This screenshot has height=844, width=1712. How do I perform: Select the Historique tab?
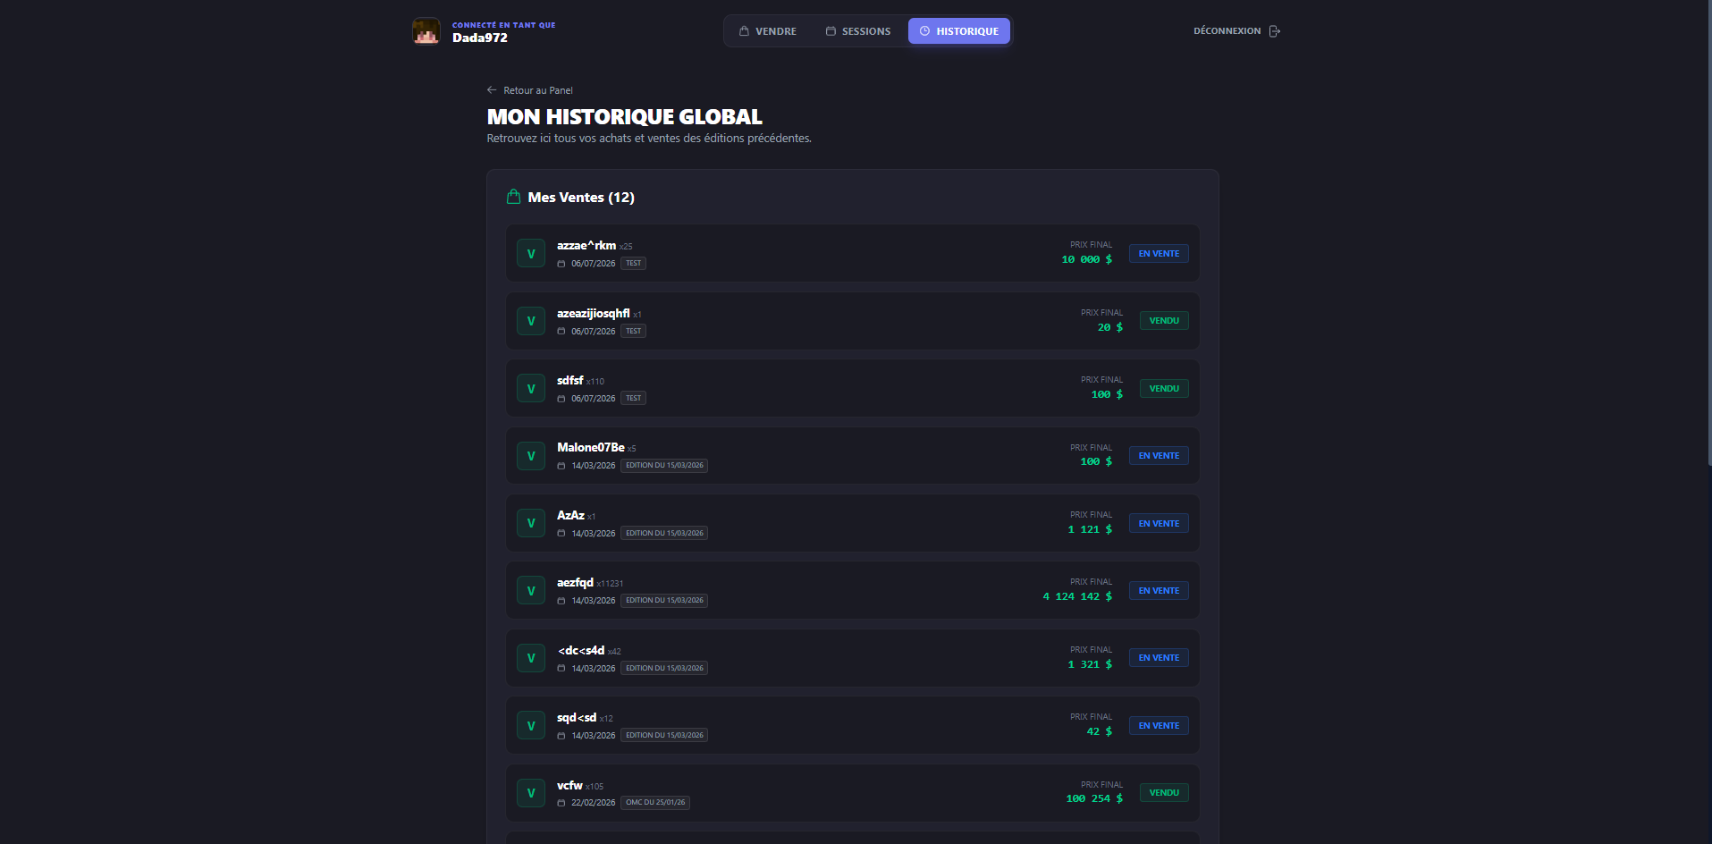(959, 31)
